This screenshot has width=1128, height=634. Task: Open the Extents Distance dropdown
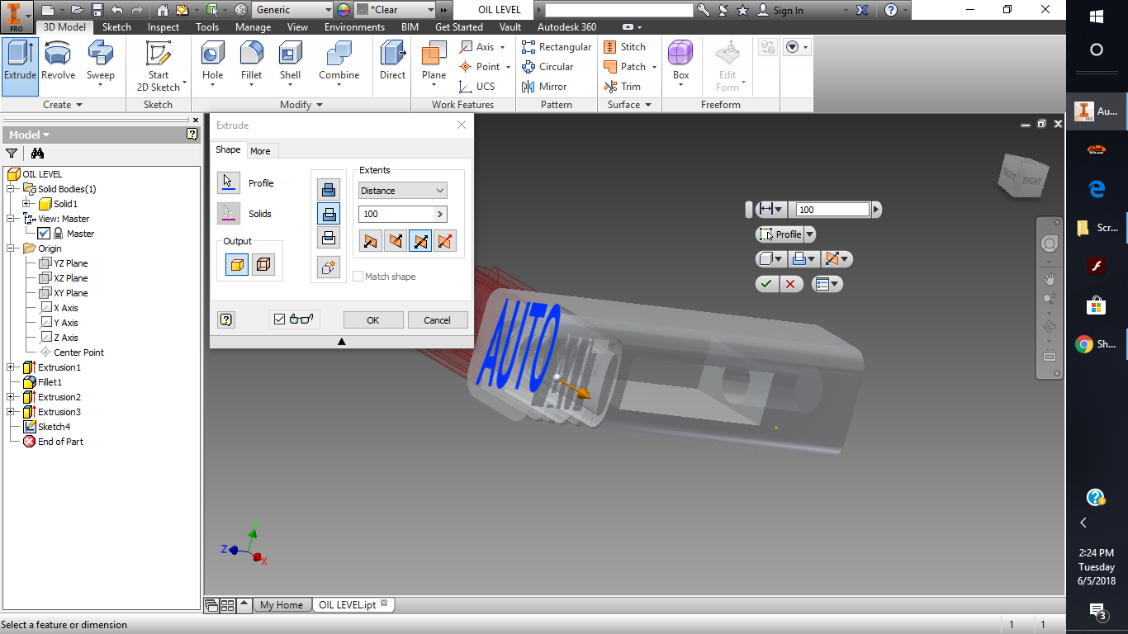pyautogui.click(x=402, y=191)
